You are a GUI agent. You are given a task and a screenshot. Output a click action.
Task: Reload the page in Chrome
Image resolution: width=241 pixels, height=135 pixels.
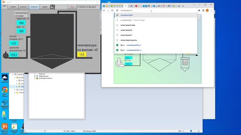(112, 10)
